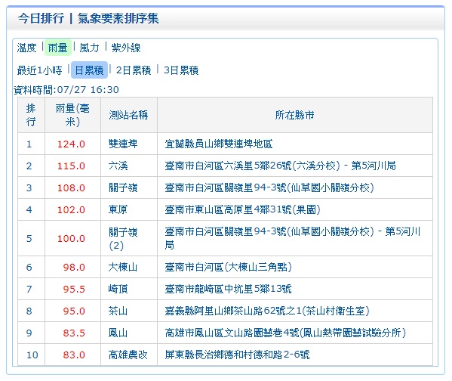Open the 紫外線 tab
Image resolution: width=452 pixels, height=381 pixels.
coord(126,48)
